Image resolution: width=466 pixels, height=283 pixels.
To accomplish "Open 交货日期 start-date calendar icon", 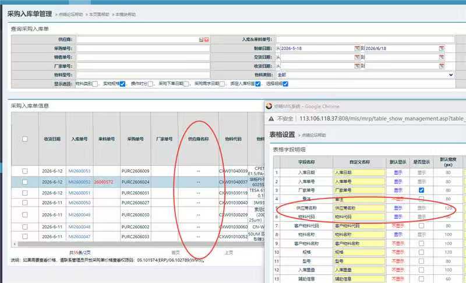I will click(x=357, y=57).
